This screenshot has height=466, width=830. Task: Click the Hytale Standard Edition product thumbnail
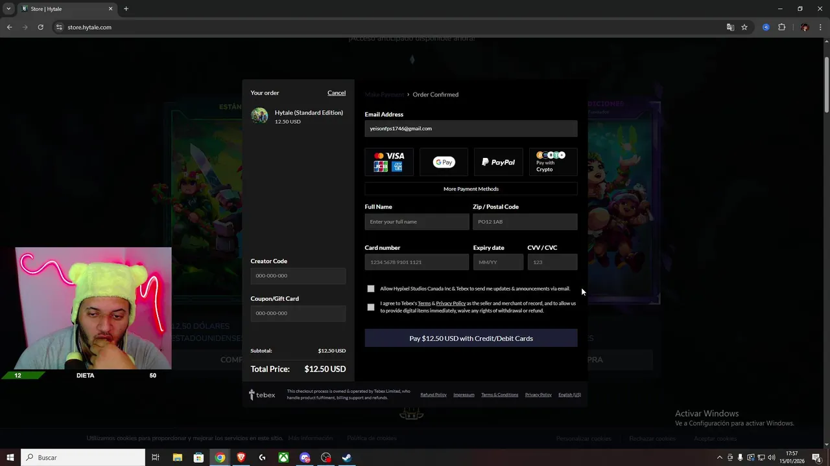259,116
